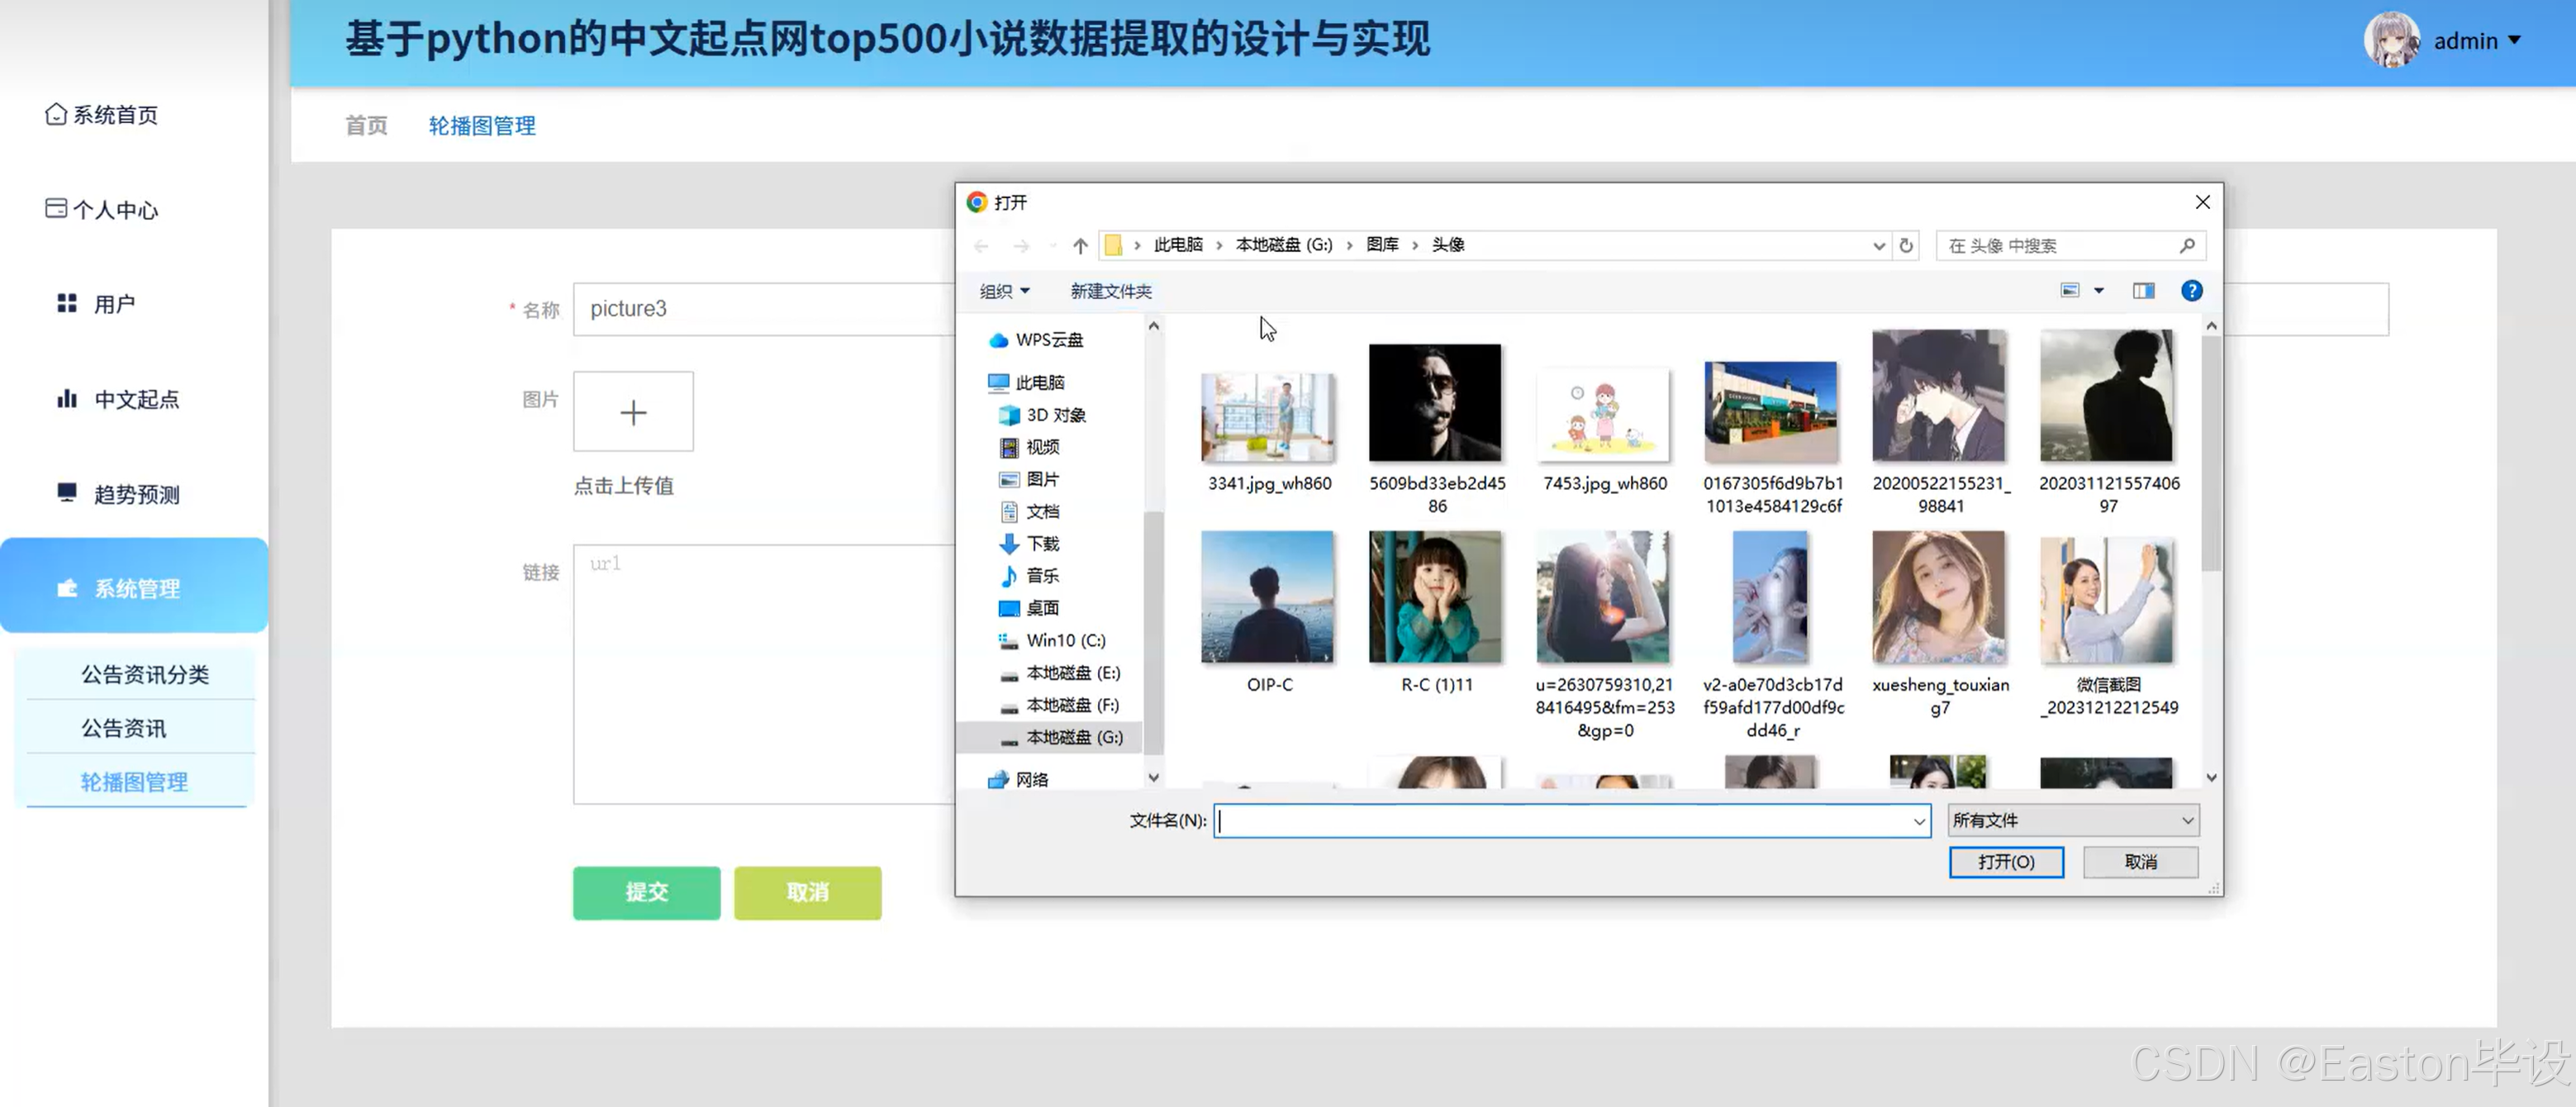Collapse the 系统管理 sidebar menu

[134, 586]
